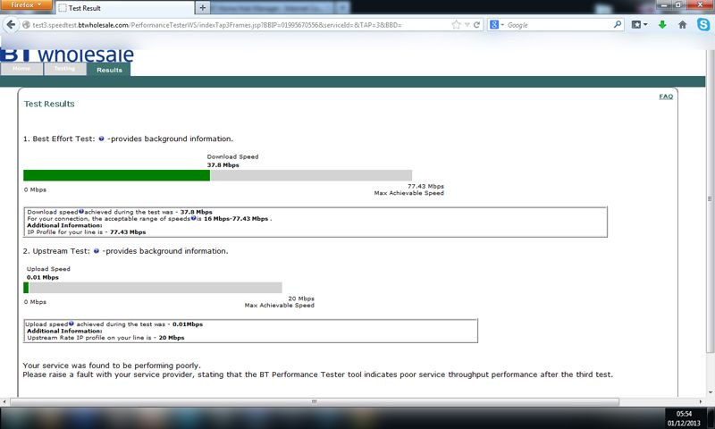Image resolution: width=715 pixels, height=429 pixels.
Task: Open the orange Firefox menu button
Action: 26,4
